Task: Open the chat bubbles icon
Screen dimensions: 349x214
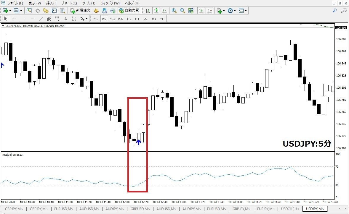Action: (344, 10)
